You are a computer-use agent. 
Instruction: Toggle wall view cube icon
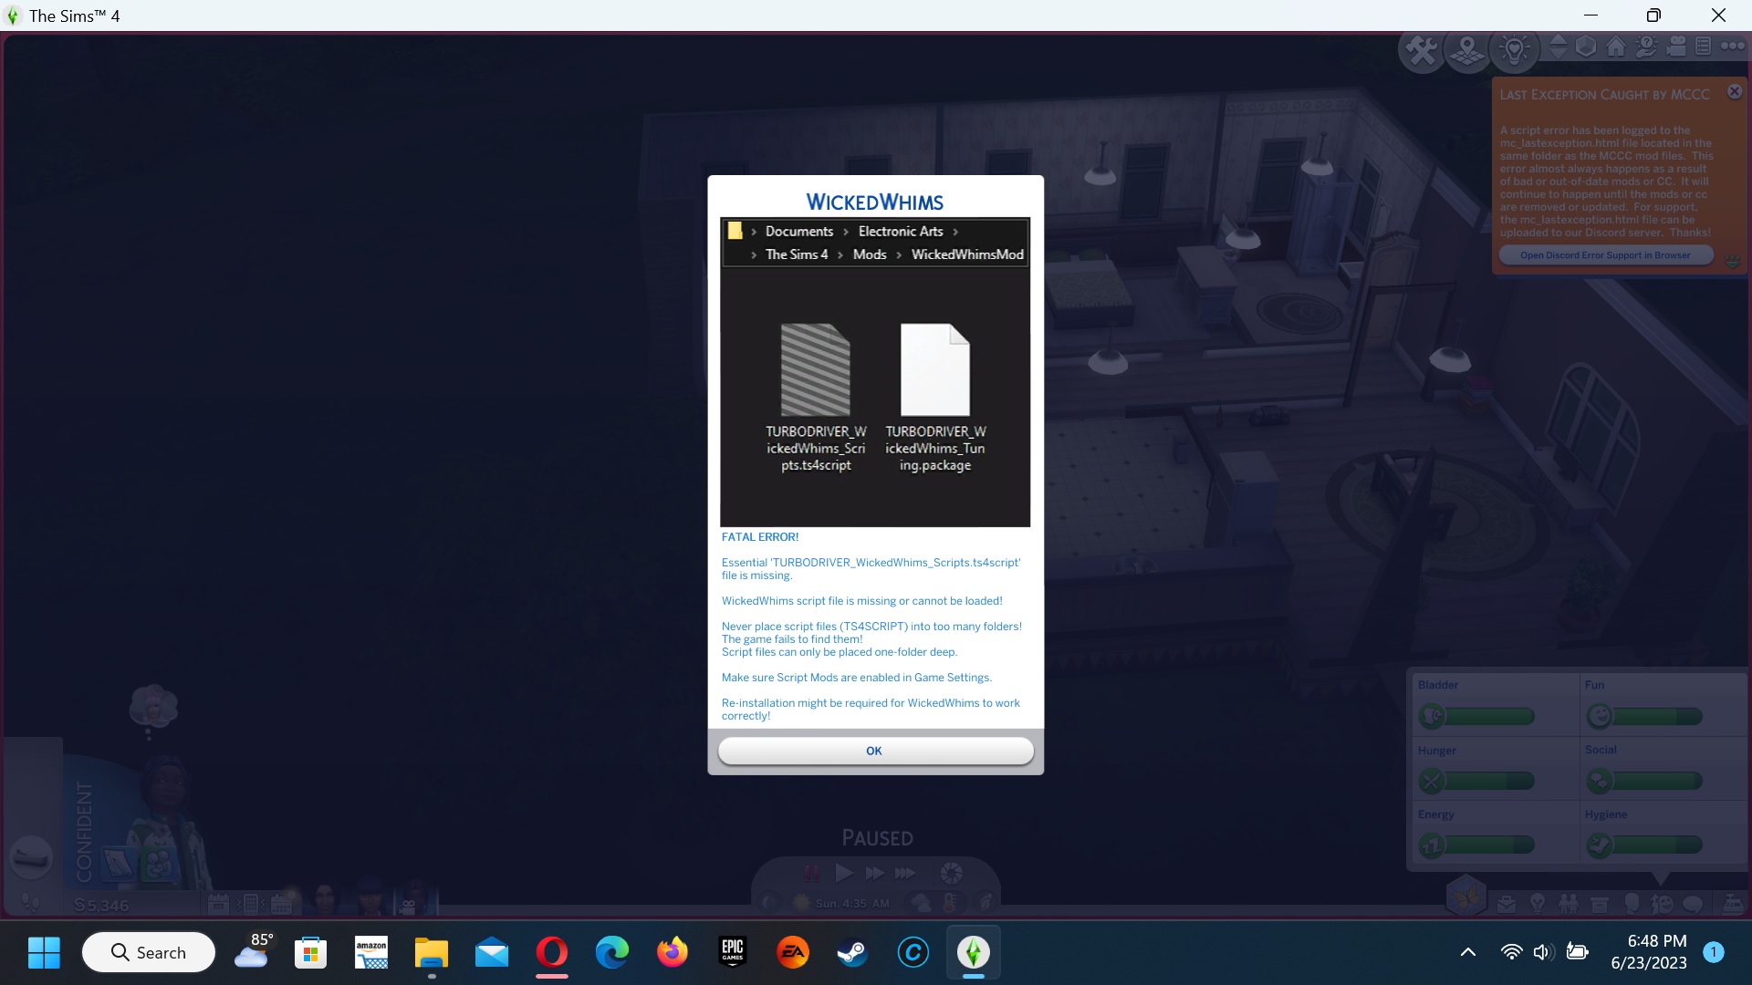tap(1586, 47)
